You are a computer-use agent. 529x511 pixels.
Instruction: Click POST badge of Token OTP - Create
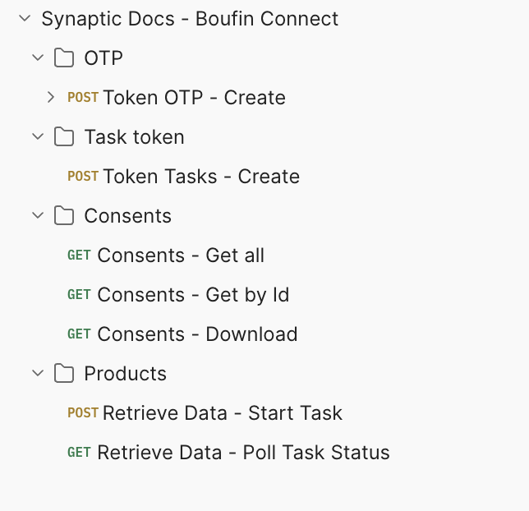[x=83, y=98]
